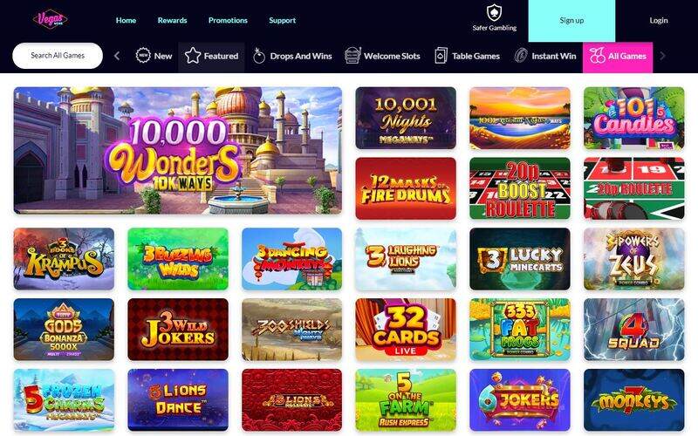Click the Vegas Wins logo

(x=50, y=19)
